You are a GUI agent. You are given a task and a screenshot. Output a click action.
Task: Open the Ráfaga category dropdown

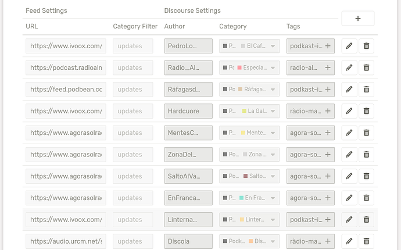coord(249,90)
